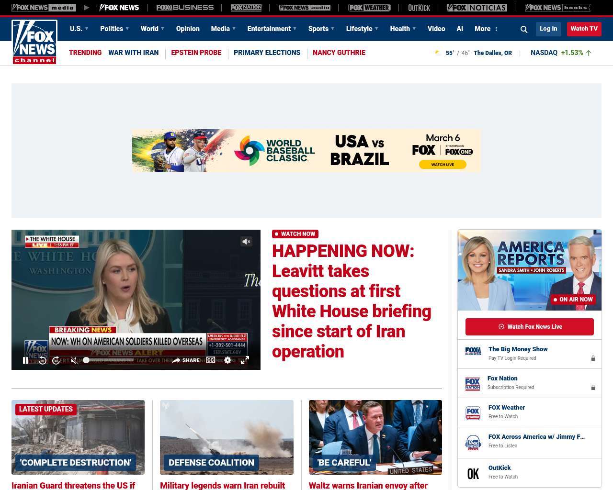Click the Share arrow on the video
Screen dimensions: 613x490
(x=176, y=360)
